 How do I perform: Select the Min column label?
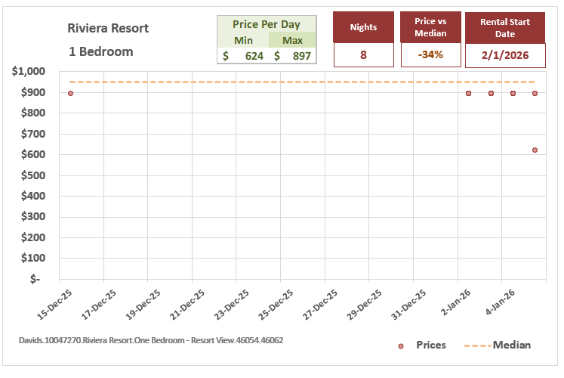[x=243, y=40]
